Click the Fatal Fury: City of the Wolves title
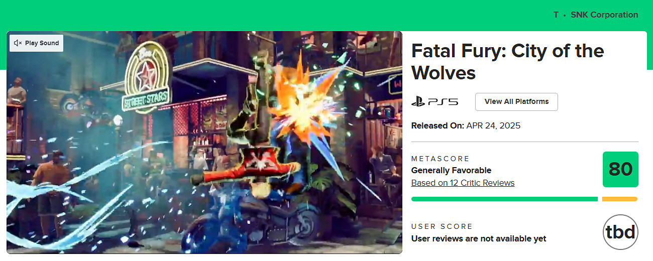 [x=507, y=62]
